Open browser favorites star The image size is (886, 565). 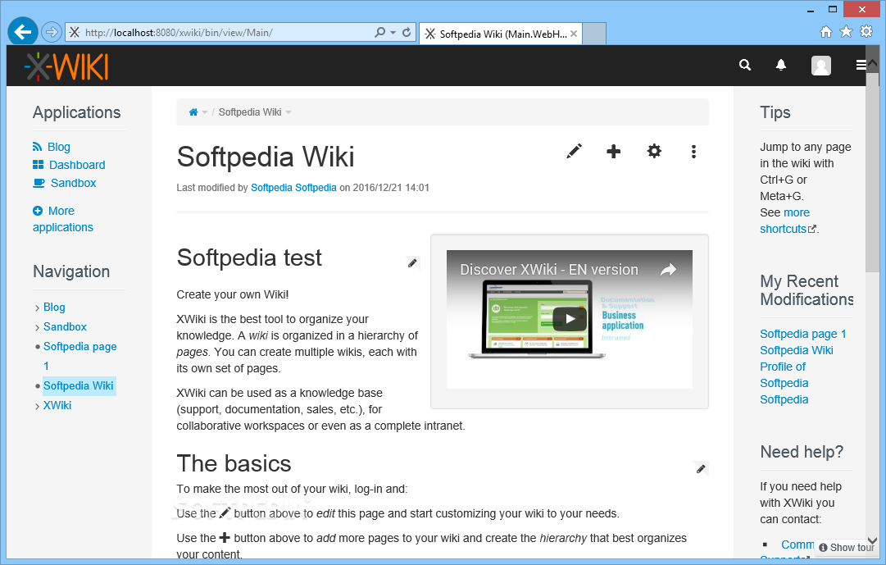pyautogui.click(x=846, y=32)
